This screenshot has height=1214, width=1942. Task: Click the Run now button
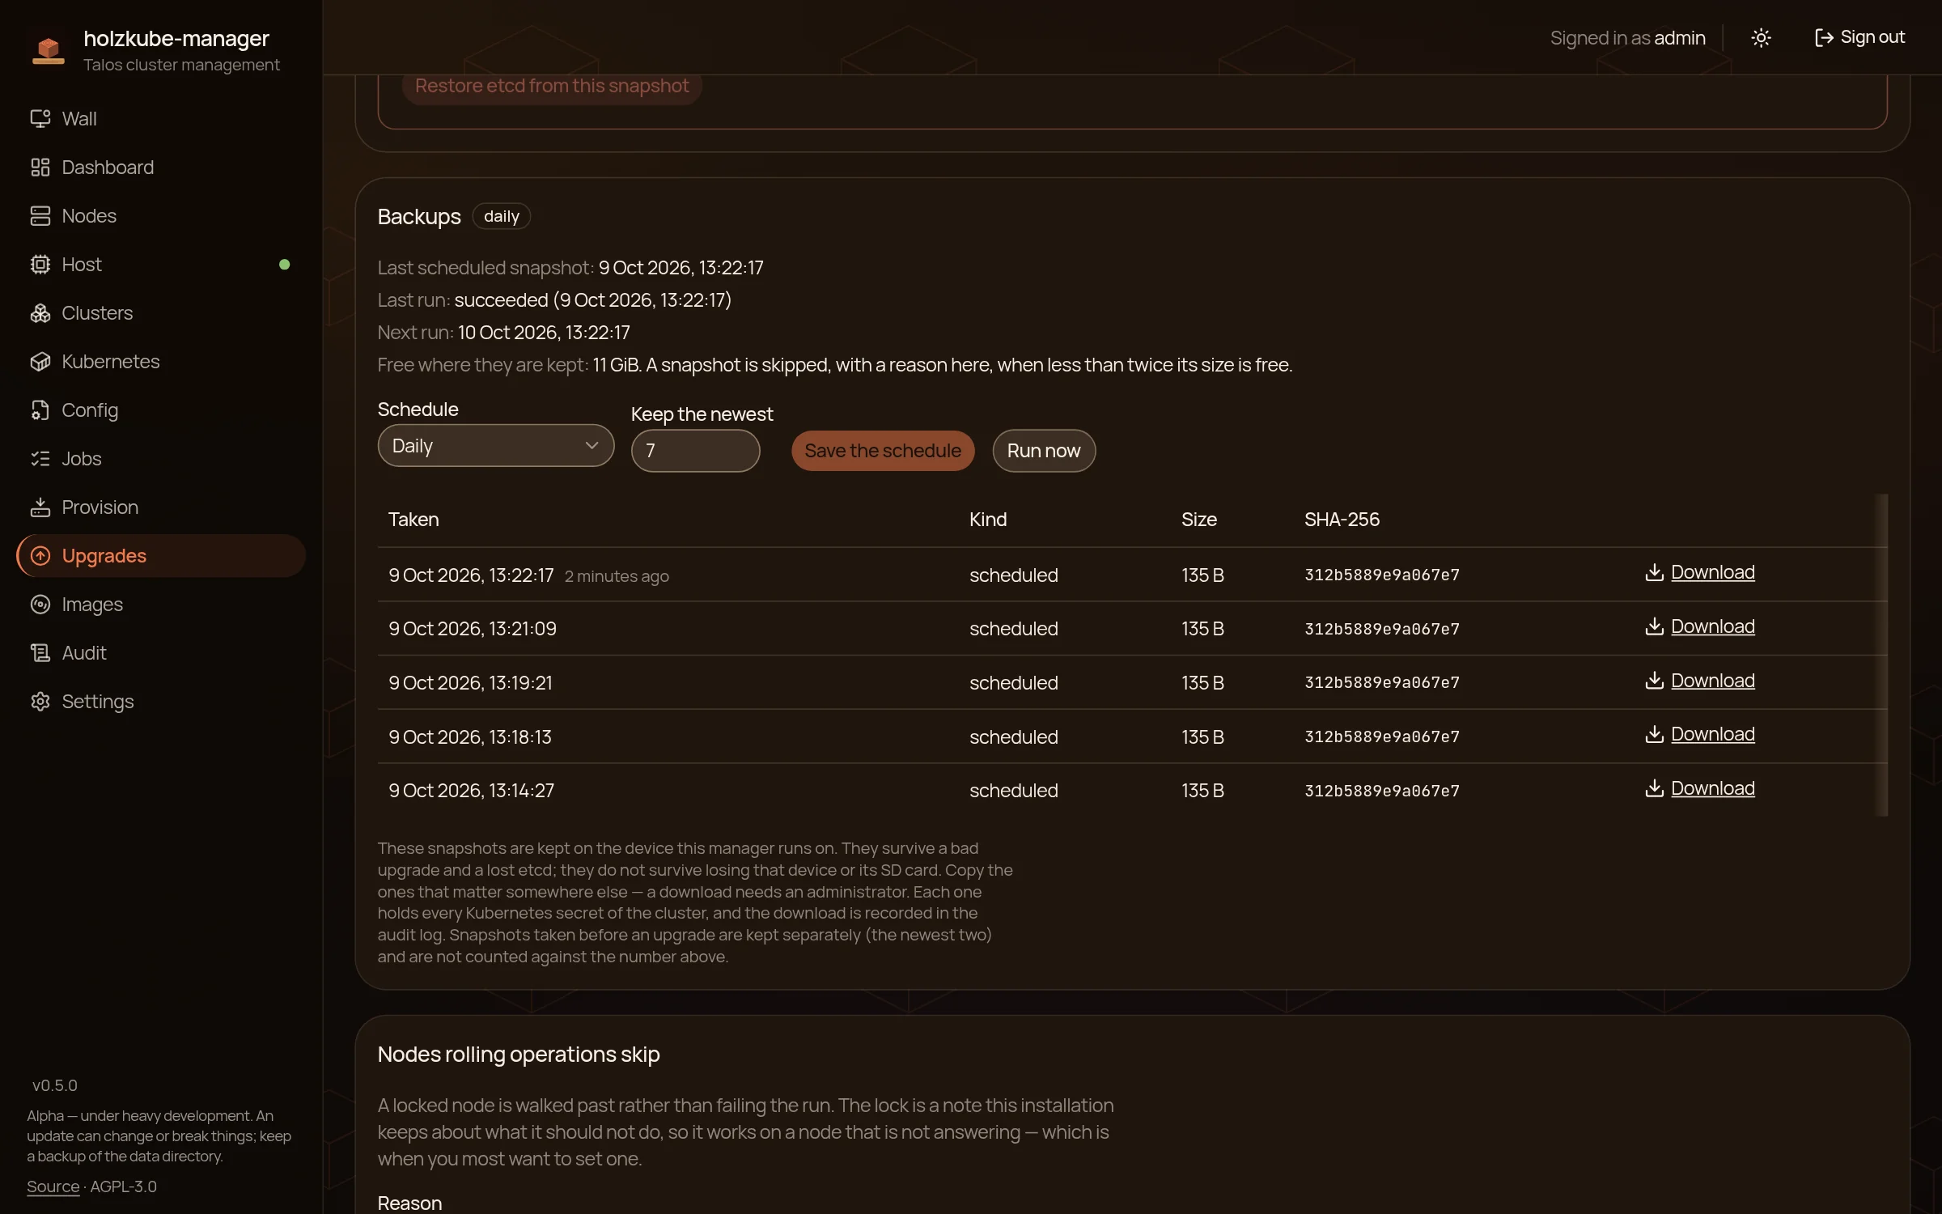pyautogui.click(x=1044, y=451)
